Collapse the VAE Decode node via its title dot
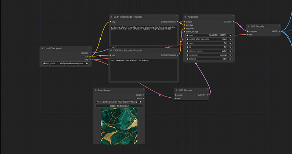The width and height of the screenshot is (292, 154). coord(248,27)
